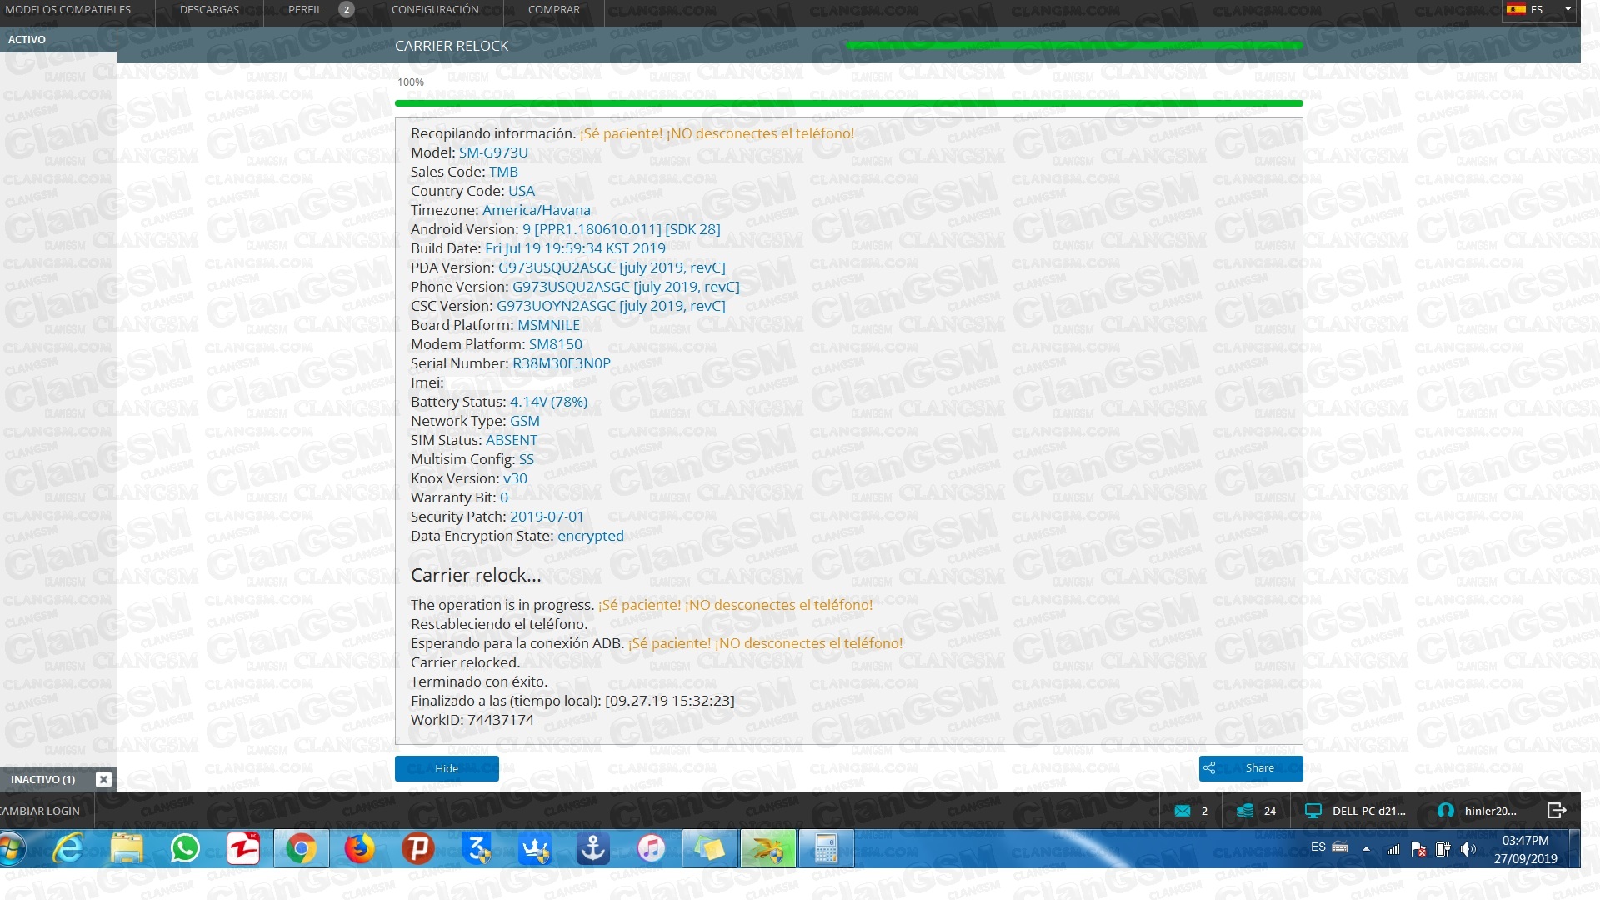This screenshot has height=900, width=1600.
Task: Click the credits stack icon showing 24
Action: tap(1245, 811)
